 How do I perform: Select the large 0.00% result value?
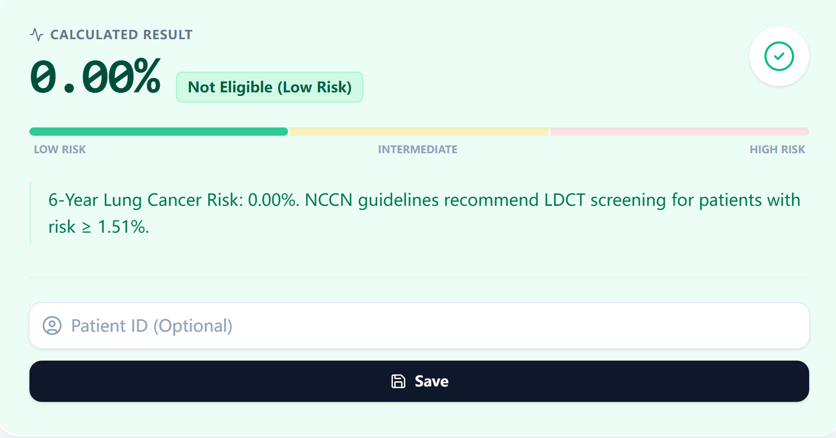[x=95, y=77]
